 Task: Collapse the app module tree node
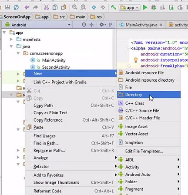[4, 33]
